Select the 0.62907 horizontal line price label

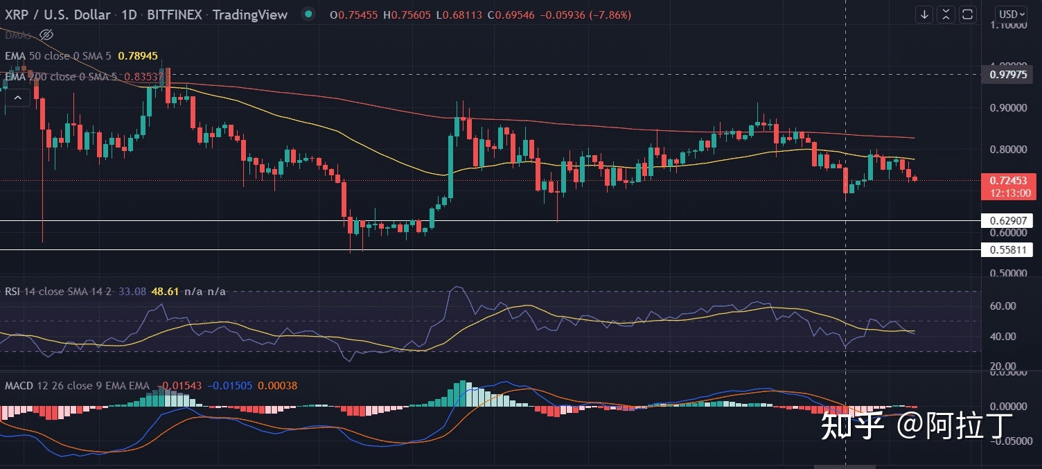[x=1007, y=221]
